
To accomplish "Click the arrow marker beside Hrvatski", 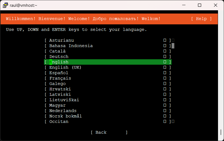I will [165, 89].
